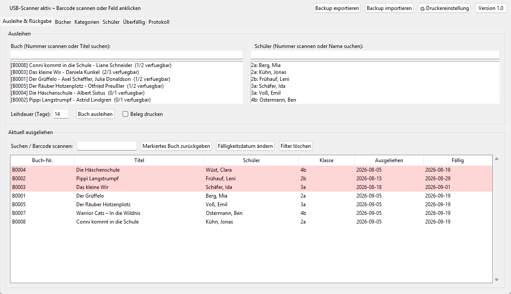Image resolution: width=511 pixels, height=294 pixels.
Task: Sort loans by Ausgeliehen column header
Action: [x=389, y=160]
